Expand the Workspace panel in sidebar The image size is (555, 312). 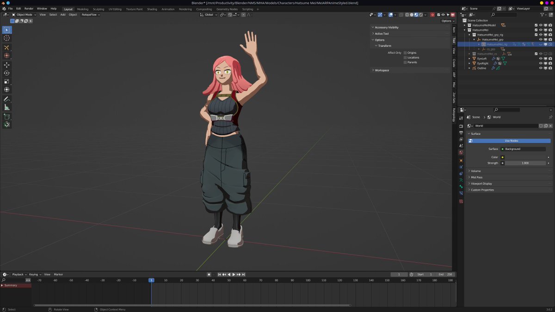click(x=411, y=70)
